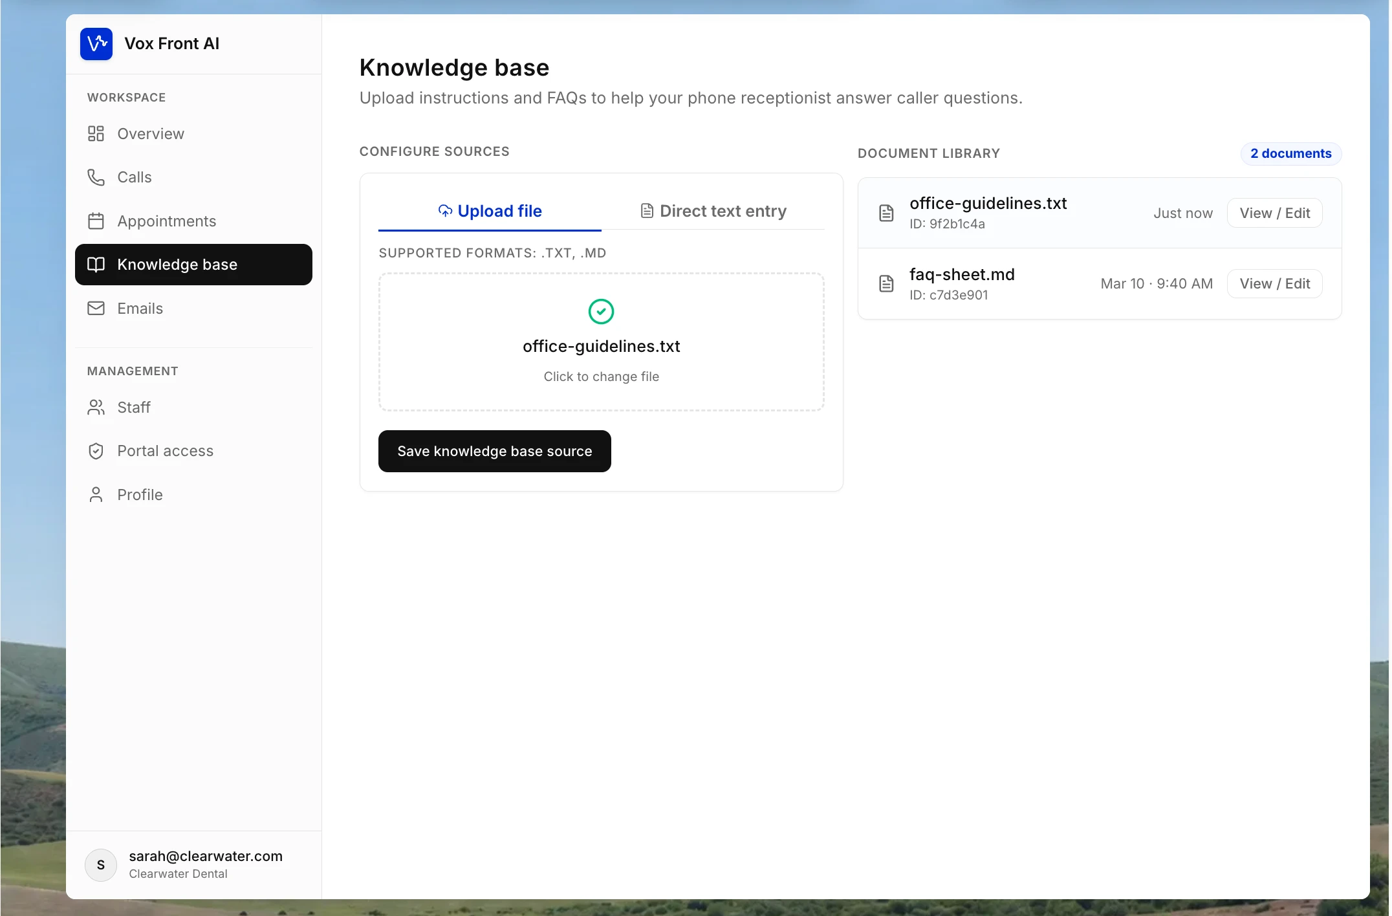Click the Vox Front AI logo icon
This screenshot has height=916, width=1392.
tap(96, 43)
